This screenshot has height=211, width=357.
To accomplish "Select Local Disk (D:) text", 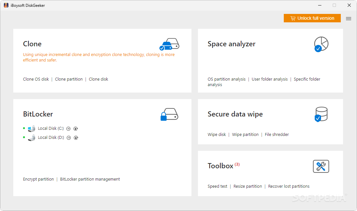I will pos(51,138).
